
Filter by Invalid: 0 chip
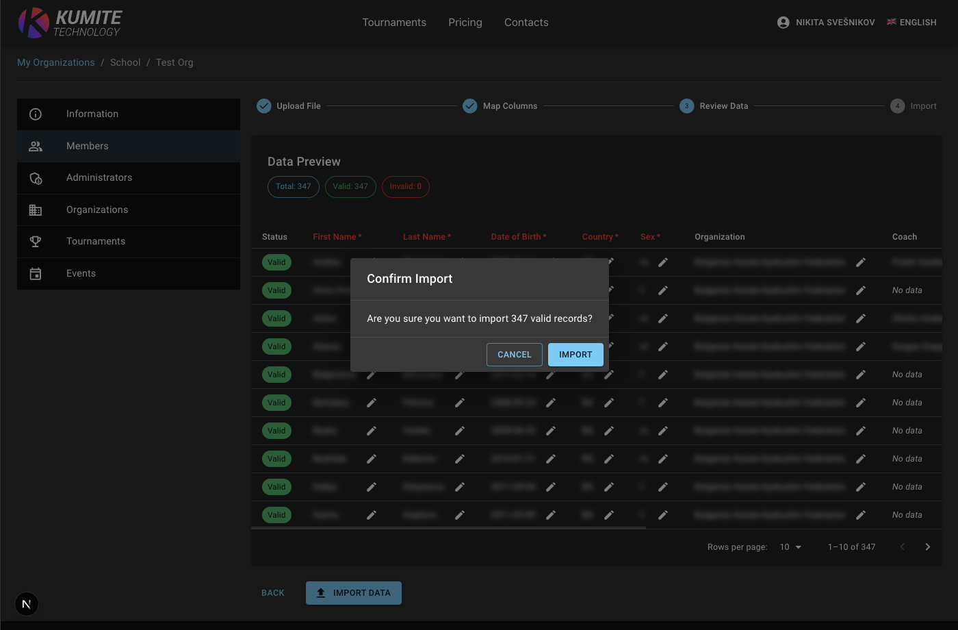coord(405,187)
